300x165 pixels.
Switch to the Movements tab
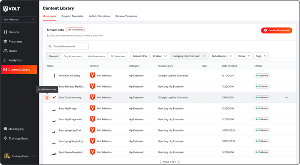tap(49, 16)
